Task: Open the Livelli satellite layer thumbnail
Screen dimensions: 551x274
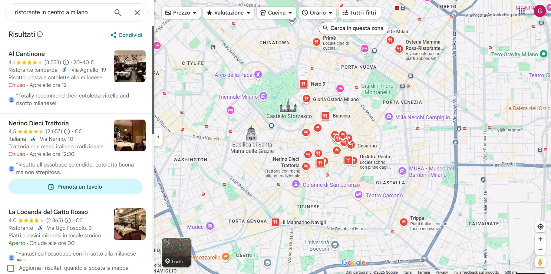Action: 177,252
